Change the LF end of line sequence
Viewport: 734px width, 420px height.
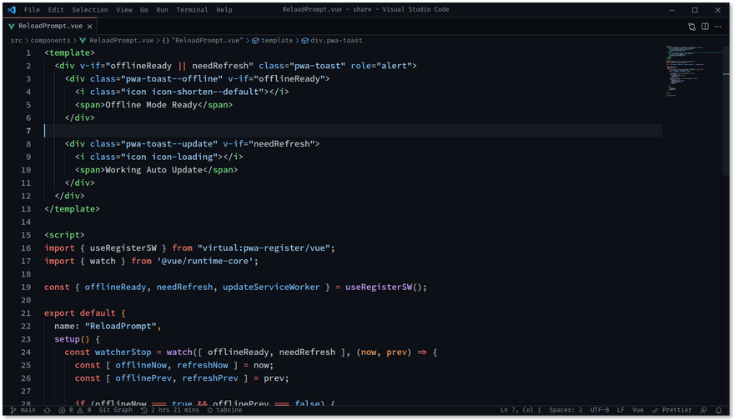click(x=621, y=410)
